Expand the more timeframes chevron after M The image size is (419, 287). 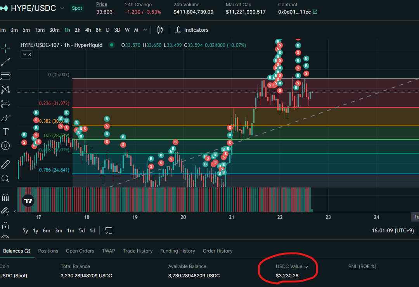(x=145, y=30)
